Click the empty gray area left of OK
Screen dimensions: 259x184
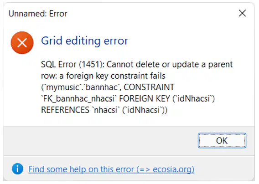(x=99, y=141)
